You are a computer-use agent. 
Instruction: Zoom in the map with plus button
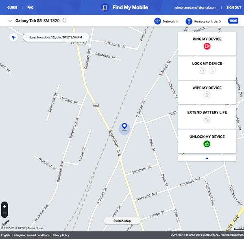[x=4, y=206]
